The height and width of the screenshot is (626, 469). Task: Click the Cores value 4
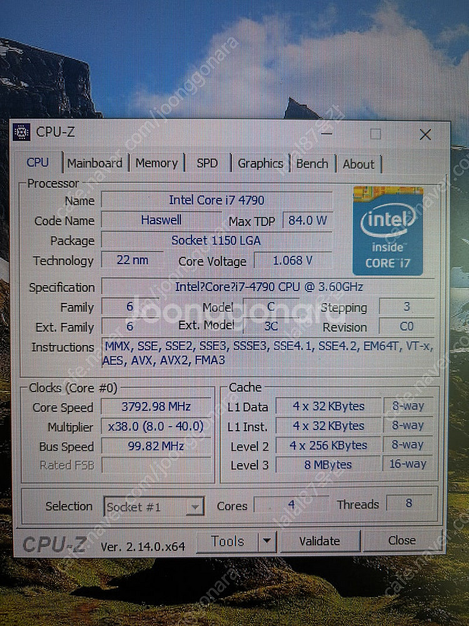tap(291, 504)
